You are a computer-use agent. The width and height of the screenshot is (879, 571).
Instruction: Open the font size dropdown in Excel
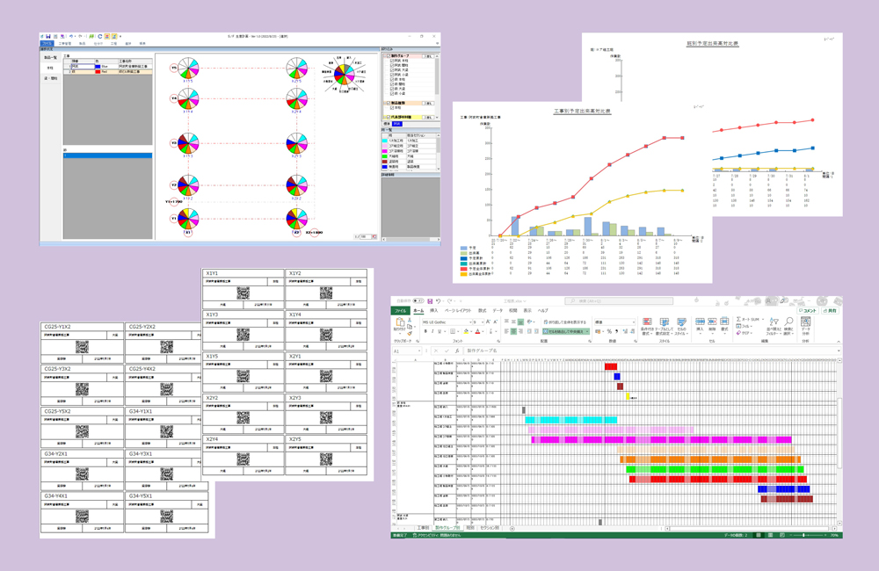(x=483, y=322)
